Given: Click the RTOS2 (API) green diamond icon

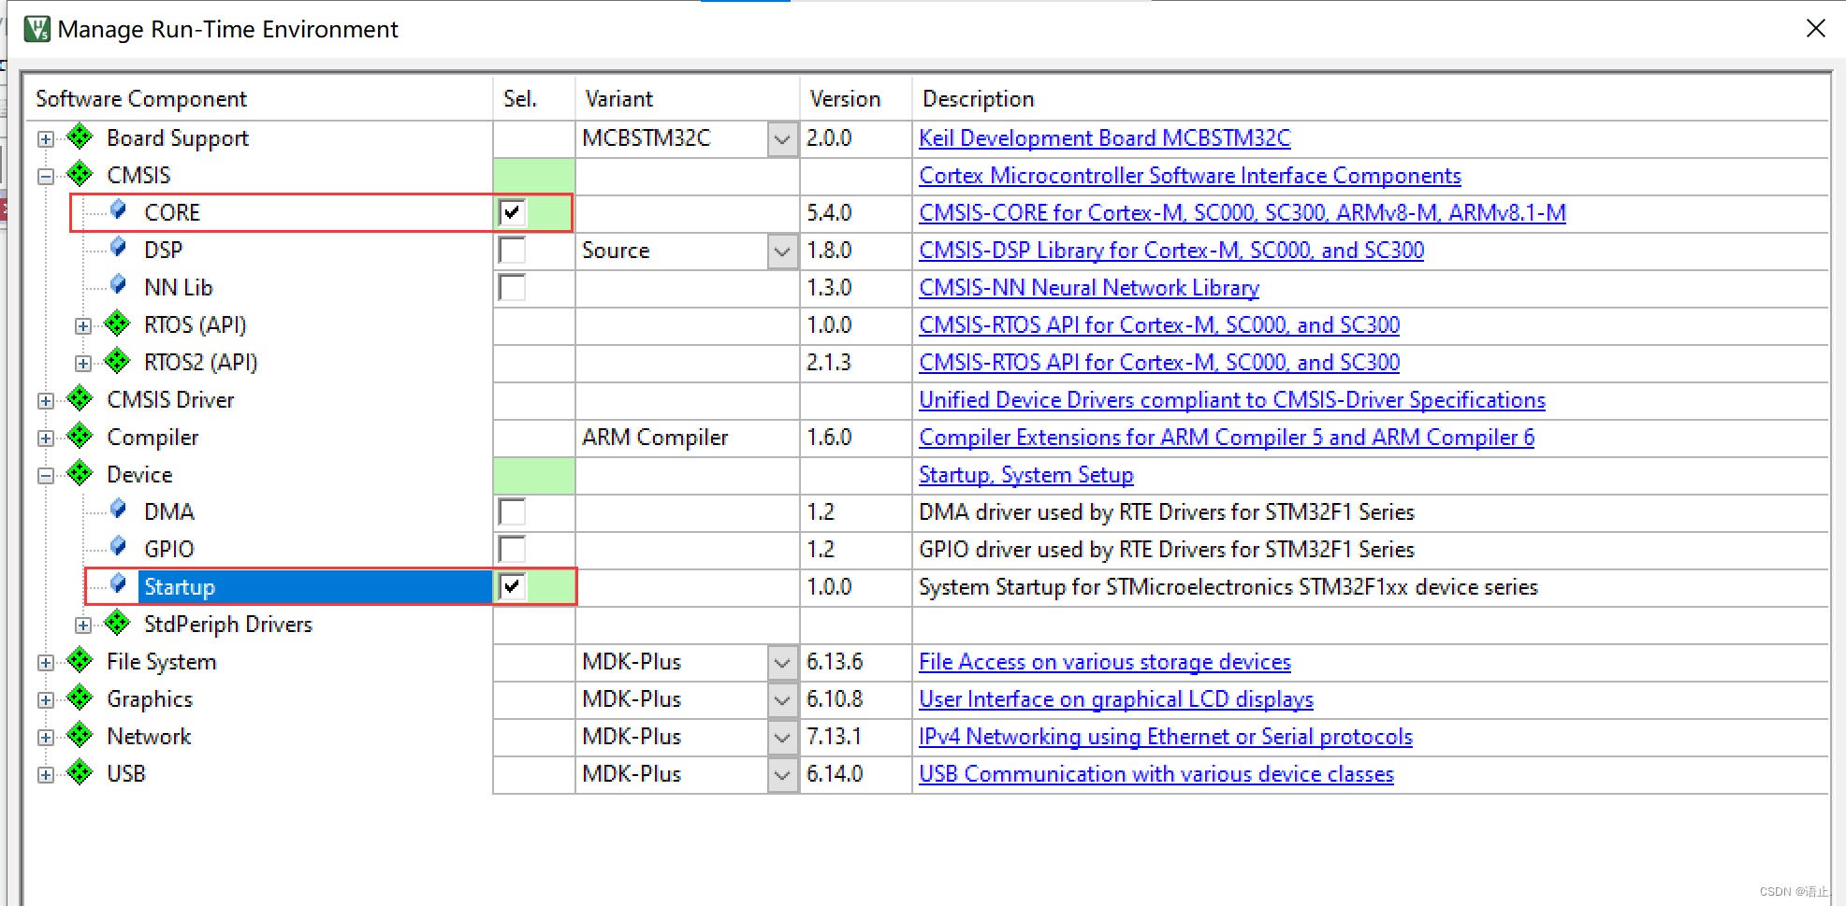Looking at the screenshot, I should tap(118, 362).
